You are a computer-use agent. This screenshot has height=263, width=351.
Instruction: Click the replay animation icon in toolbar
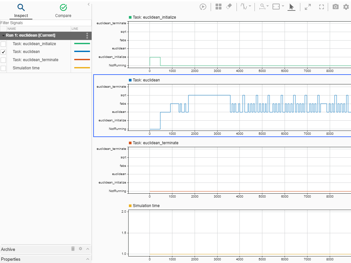point(203,7)
